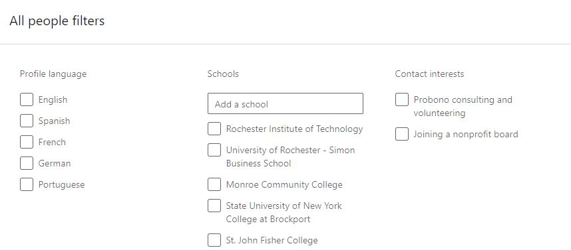Tick the Simon Business School checkbox
The width and height of the screenshot is (571, 250).
(x=214, y=150)
